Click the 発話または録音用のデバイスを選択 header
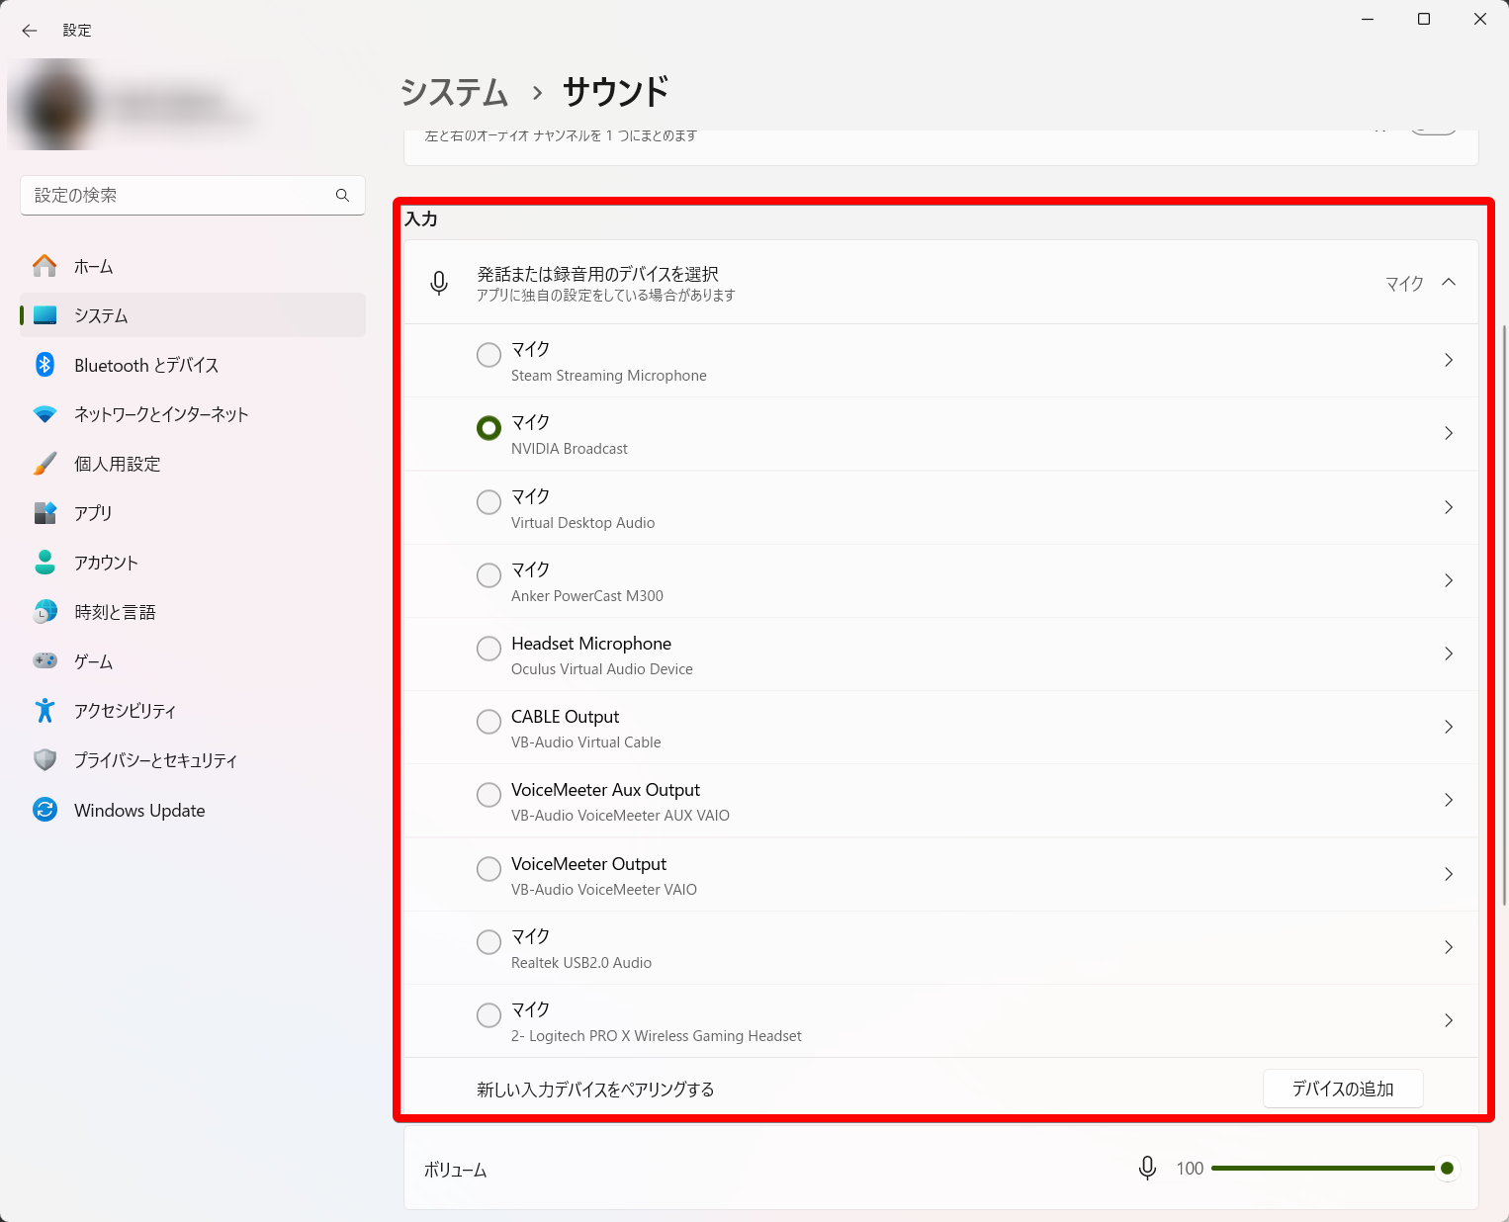Viewport: 1509px width, 1222px height. pos(940,283)
